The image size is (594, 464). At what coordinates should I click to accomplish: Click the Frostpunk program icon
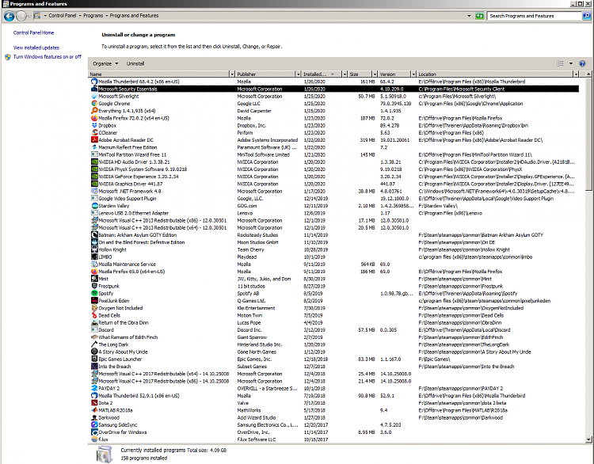click(x=94, y=286)
